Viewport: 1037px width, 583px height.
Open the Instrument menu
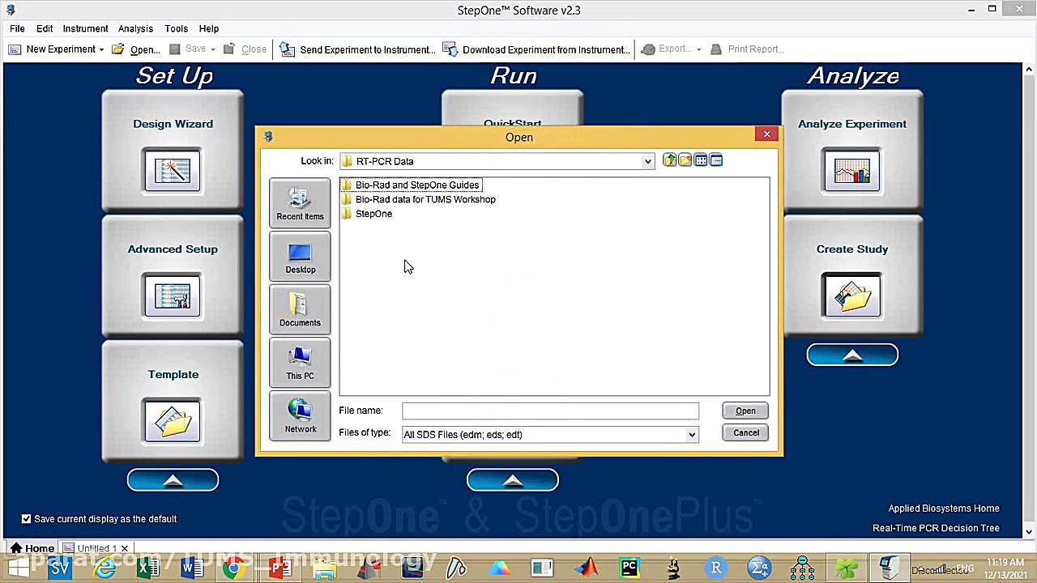coord(85,28)
